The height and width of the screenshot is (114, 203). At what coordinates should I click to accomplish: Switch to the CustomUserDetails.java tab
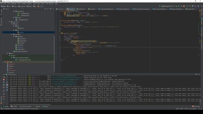click(x=107, y=9)
